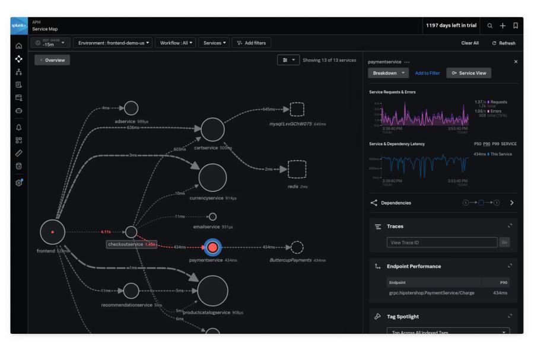
Task: Select SERVICE latency option
Action: click(509, 144)
